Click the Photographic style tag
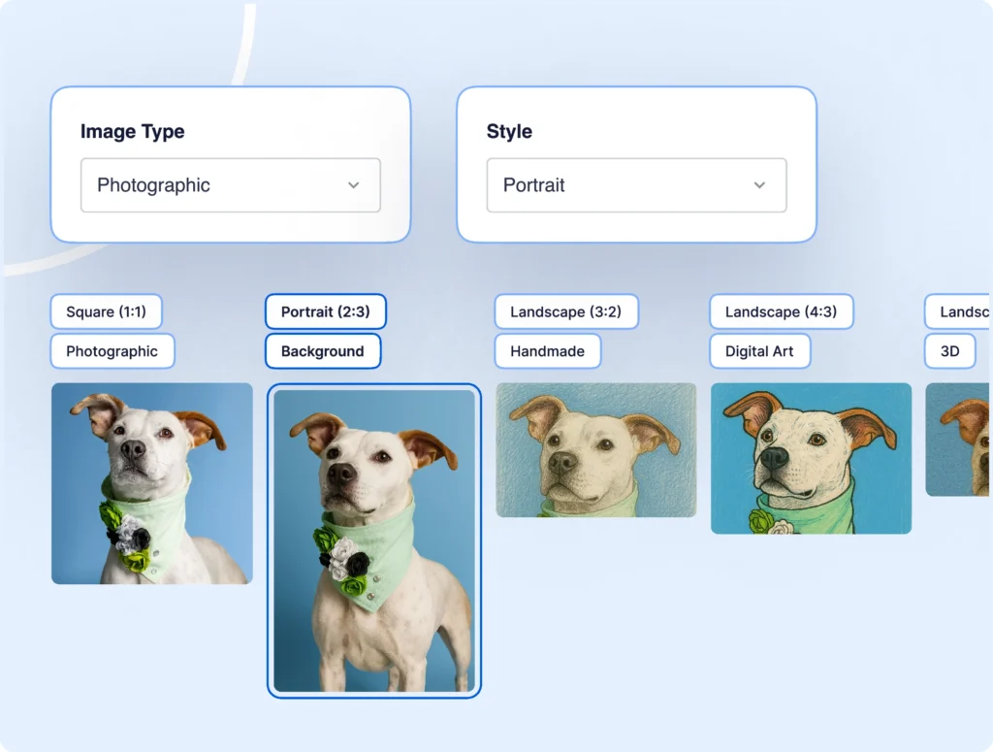This screenshot has height=752, width=993. click(x=112, y=351)
